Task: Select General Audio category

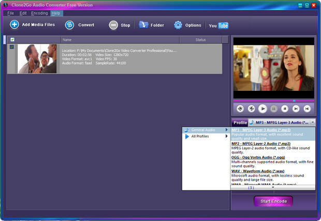Action: (x=206, y=130)
